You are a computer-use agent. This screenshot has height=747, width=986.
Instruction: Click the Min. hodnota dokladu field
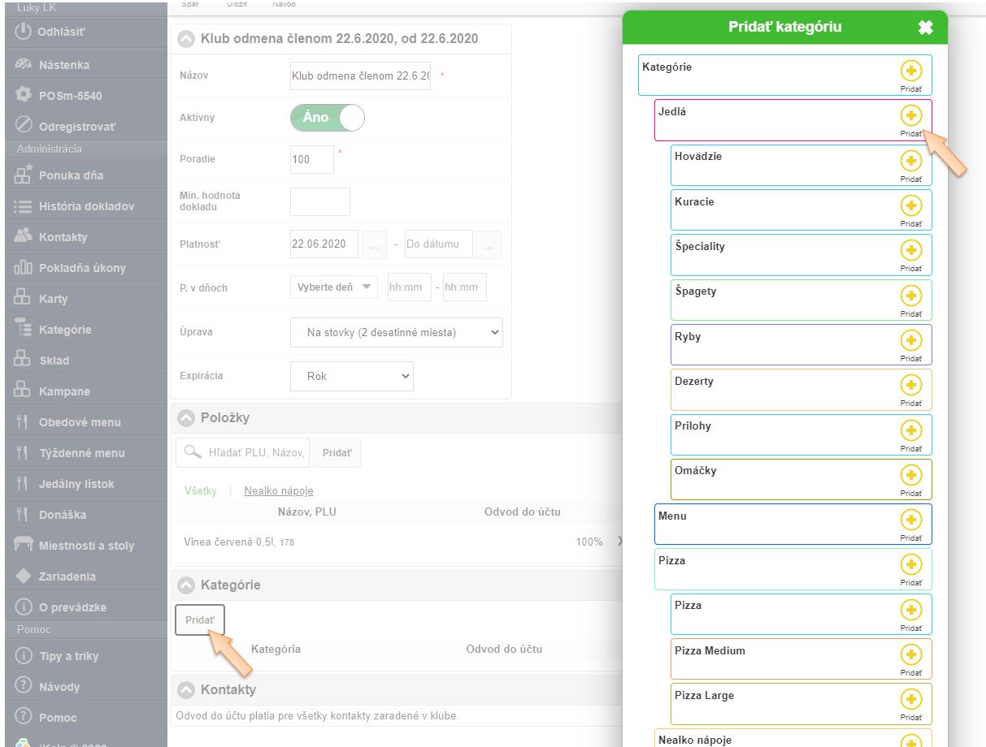pos(319,201)
